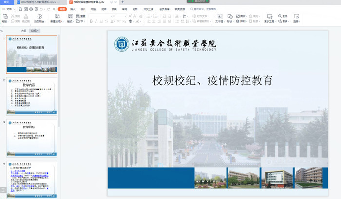Open the 2022秋新生入学教育通知.docx document tab
341x199 pixels.
tap(37, 2)
